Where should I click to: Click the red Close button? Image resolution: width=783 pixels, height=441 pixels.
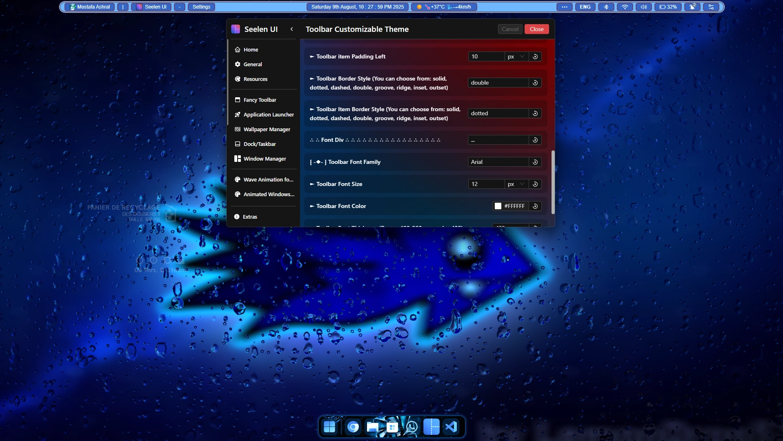(x=536, y=29)
